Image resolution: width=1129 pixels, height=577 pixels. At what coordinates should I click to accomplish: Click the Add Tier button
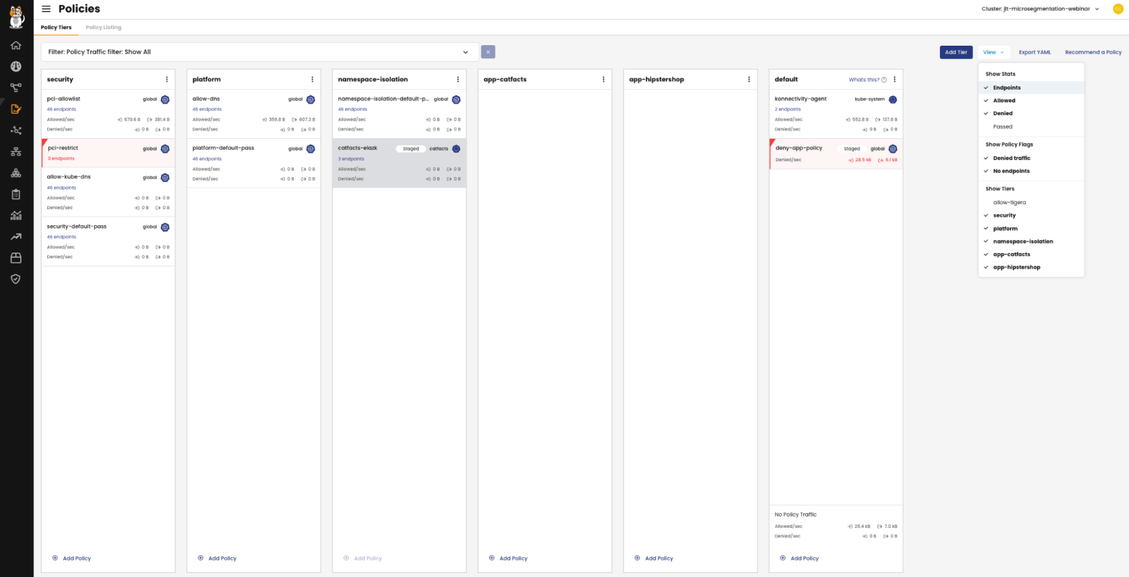956,52
